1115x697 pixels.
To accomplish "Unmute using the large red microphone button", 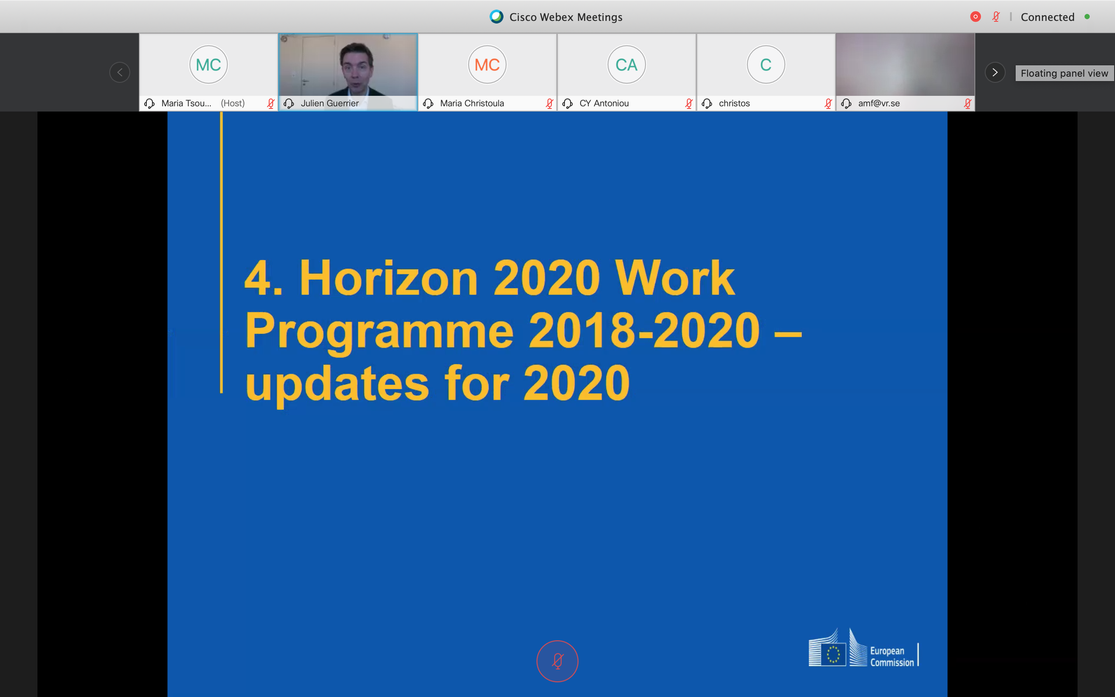I will (557, 661).
